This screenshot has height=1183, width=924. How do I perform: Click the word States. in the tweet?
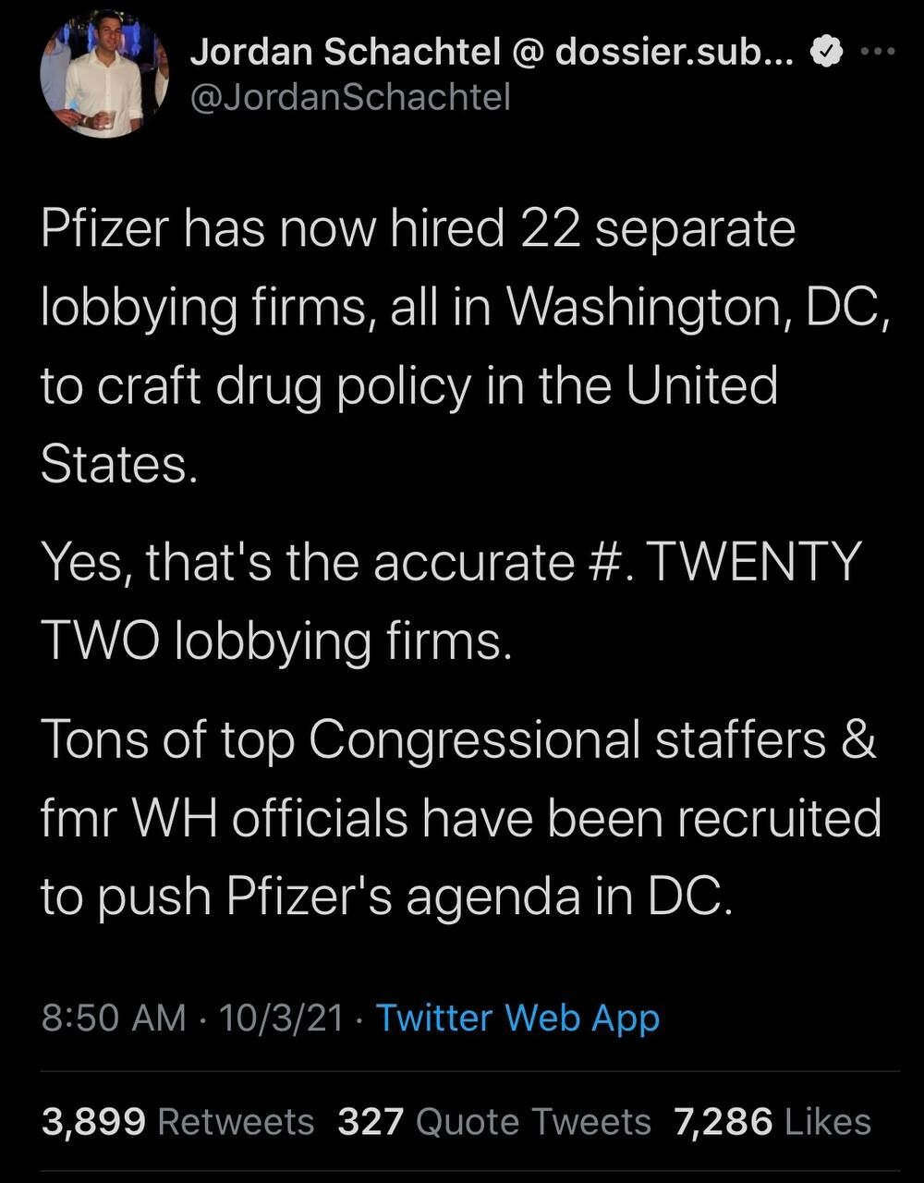(118, 465)
